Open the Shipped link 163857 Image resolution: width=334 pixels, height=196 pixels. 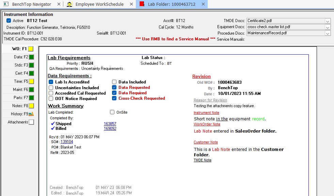pos(110,124)
